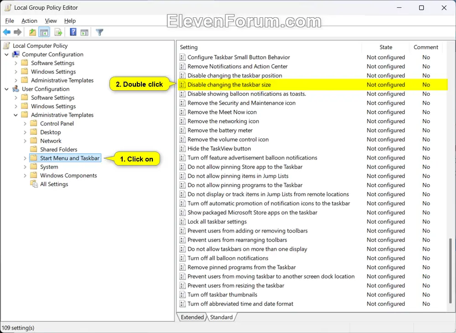Viewport: 456px width, 333px height.
Task: Click the Local Computer Policy root icon
Action: click(x=7, y=46)
